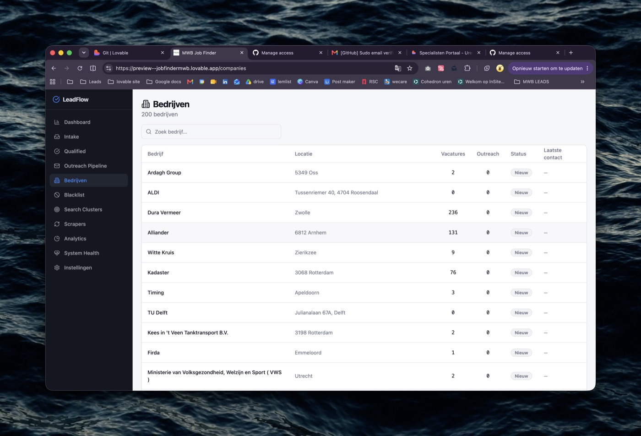The image size is (641, 436).
Task: Click the browser back arrow
Action: point(54,68)
